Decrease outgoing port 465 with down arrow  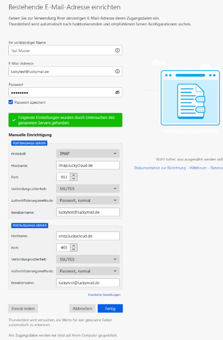pos(74,250)
